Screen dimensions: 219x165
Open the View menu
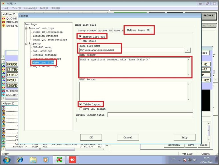point(16,8)
